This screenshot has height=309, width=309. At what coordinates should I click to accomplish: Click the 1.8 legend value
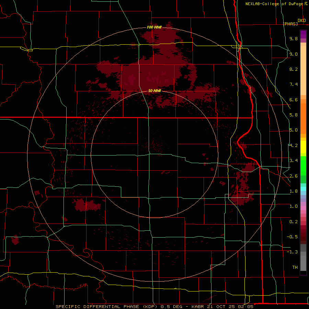(294, 191)
